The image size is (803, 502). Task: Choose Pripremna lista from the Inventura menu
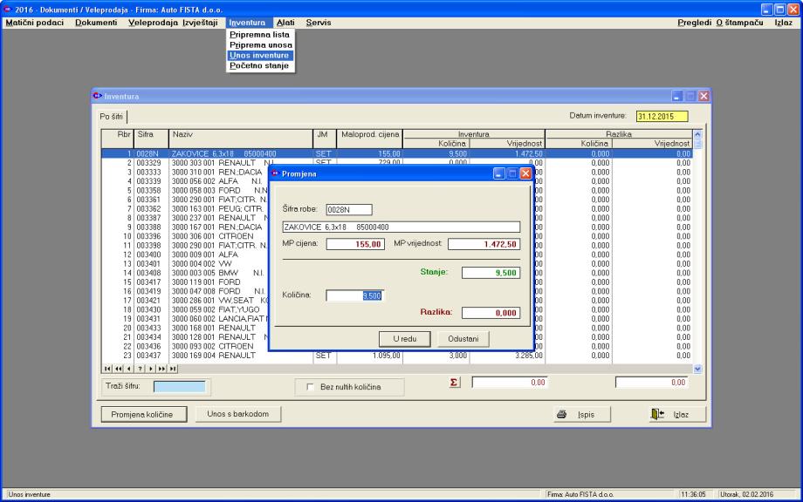point(259,35)
